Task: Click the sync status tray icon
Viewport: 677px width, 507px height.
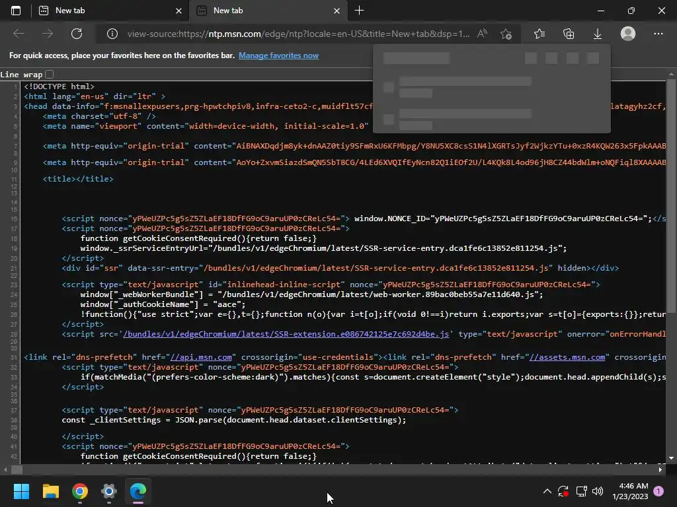Action: [563, 491]
